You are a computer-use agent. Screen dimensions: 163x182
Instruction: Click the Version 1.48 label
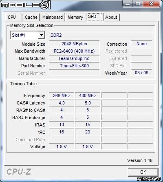pyautogui.click(x=140, y=160)
